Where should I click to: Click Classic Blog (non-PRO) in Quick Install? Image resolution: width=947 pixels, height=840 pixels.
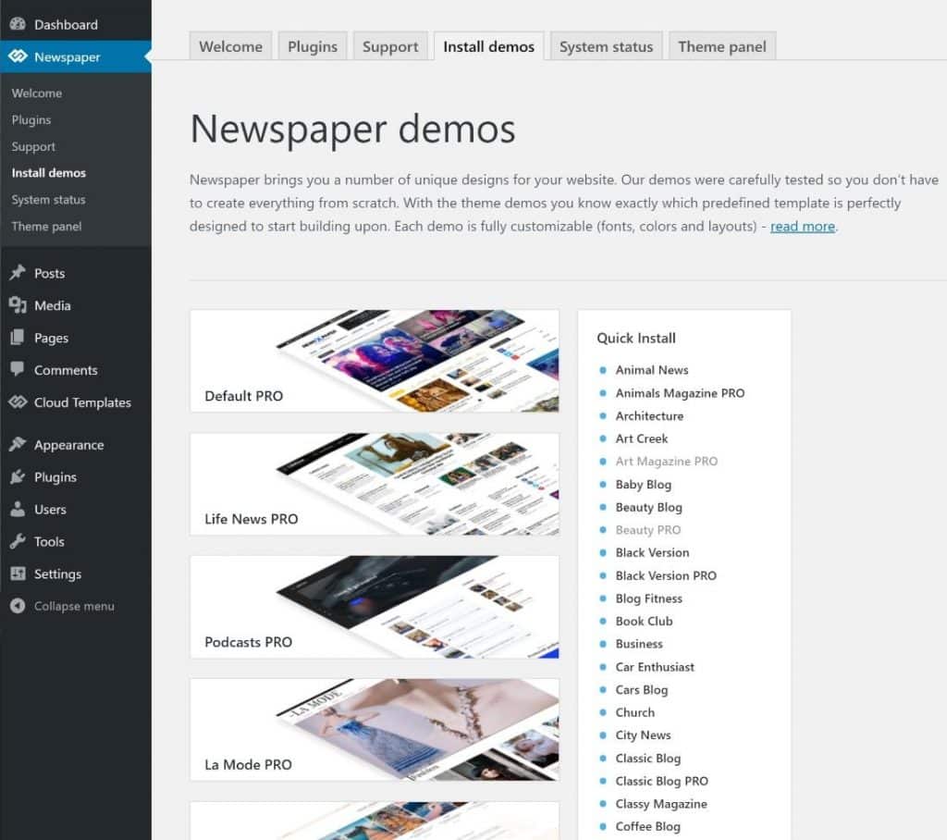[648, 758]
